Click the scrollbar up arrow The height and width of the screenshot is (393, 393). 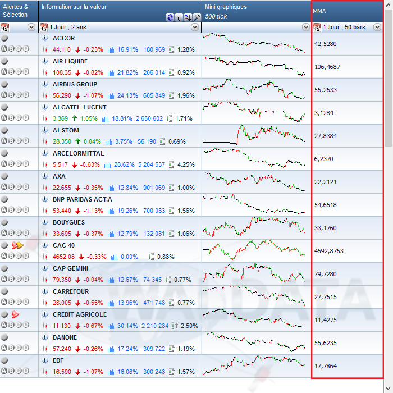(x=389, y=5)
